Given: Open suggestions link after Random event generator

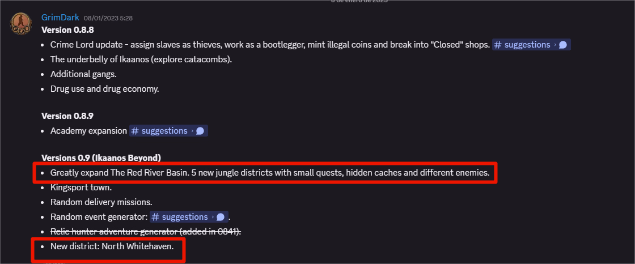Looking at the screenshot, I should 185,217.
